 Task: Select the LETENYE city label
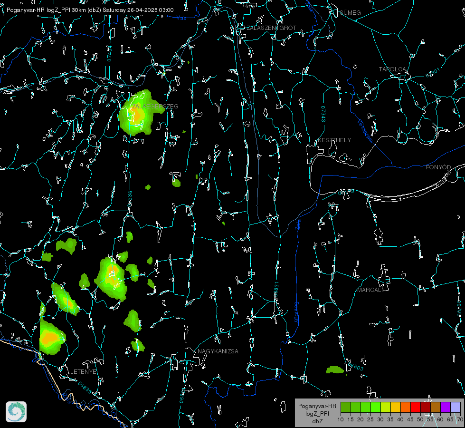pos(83,371)
